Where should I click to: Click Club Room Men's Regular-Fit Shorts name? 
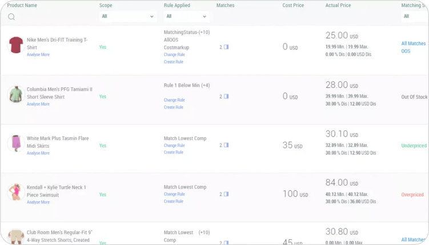[x=59, y=236]
